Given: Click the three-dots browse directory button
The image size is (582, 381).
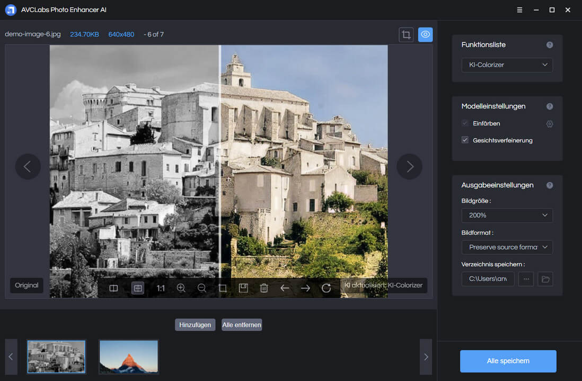Looking at the screenshot, I should point(526,279).
